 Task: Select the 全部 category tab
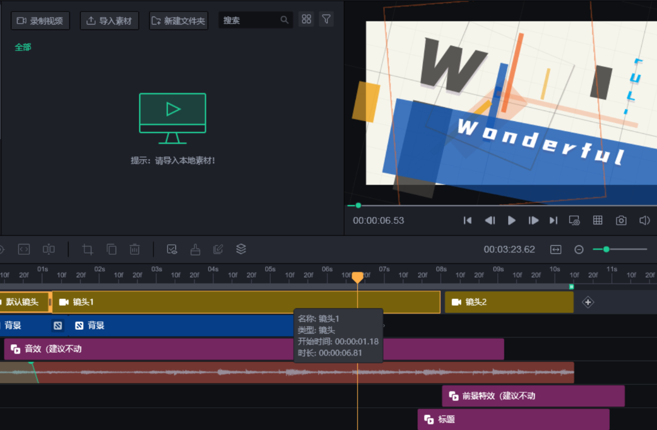pyautogui.click(x=23, y=47)
